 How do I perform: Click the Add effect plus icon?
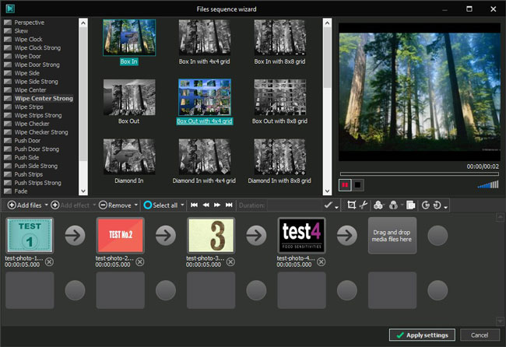point(55,205)
